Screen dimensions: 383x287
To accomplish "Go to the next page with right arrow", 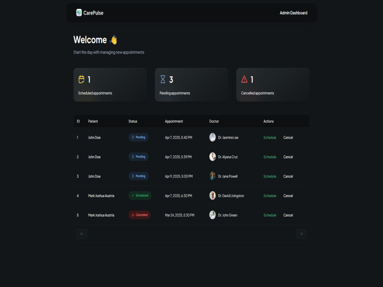I will click(301, 234).
